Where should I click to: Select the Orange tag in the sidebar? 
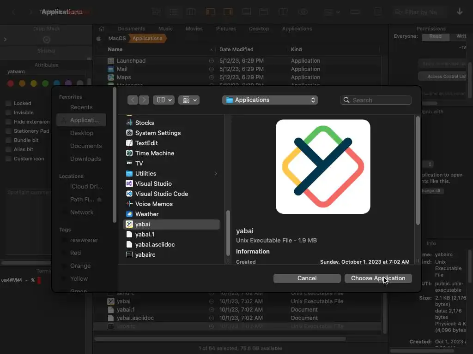click(x=81, y=266)
